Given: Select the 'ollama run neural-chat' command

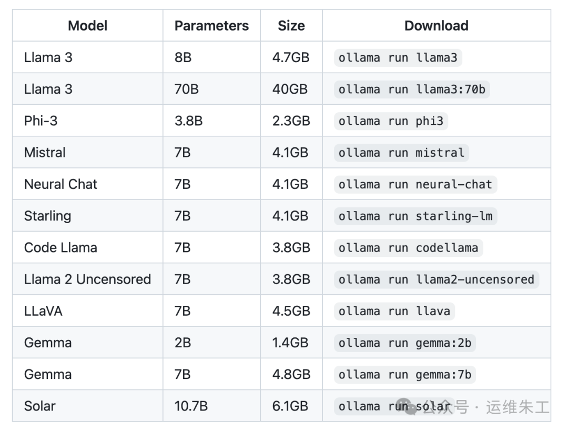Looking at the screenshot, I should click(415, 185).
